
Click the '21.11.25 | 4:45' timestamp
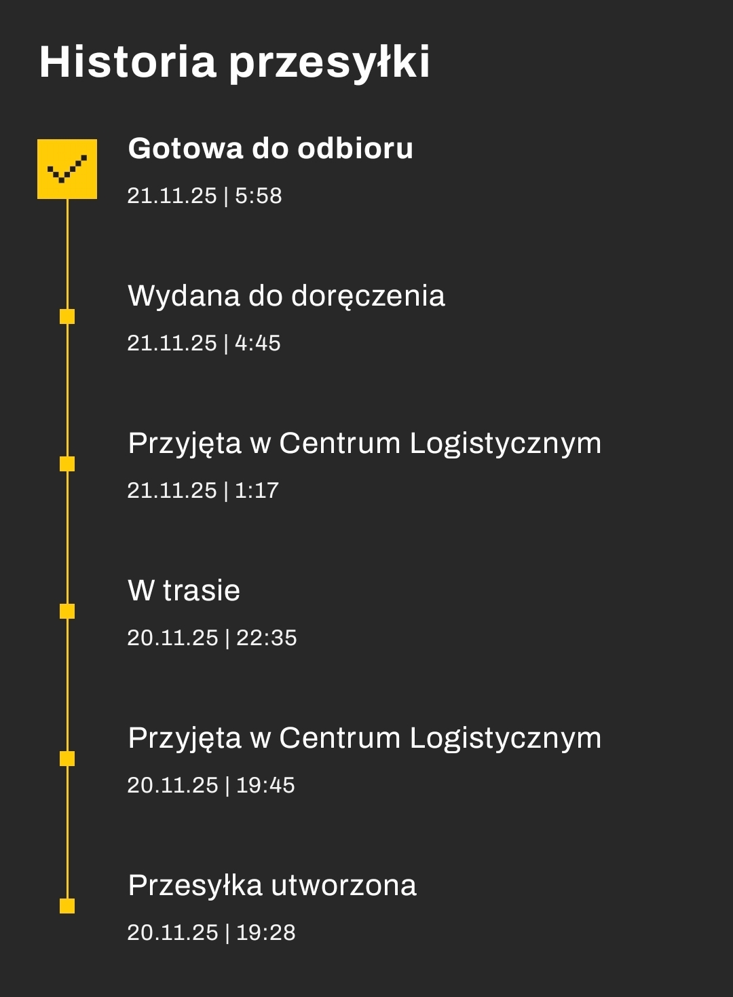point(204,343)
